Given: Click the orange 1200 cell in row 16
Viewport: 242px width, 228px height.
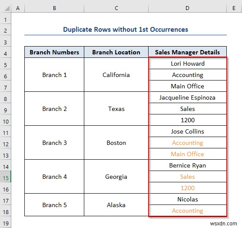Looking at the screenshot, I should [x=188, y=188].
